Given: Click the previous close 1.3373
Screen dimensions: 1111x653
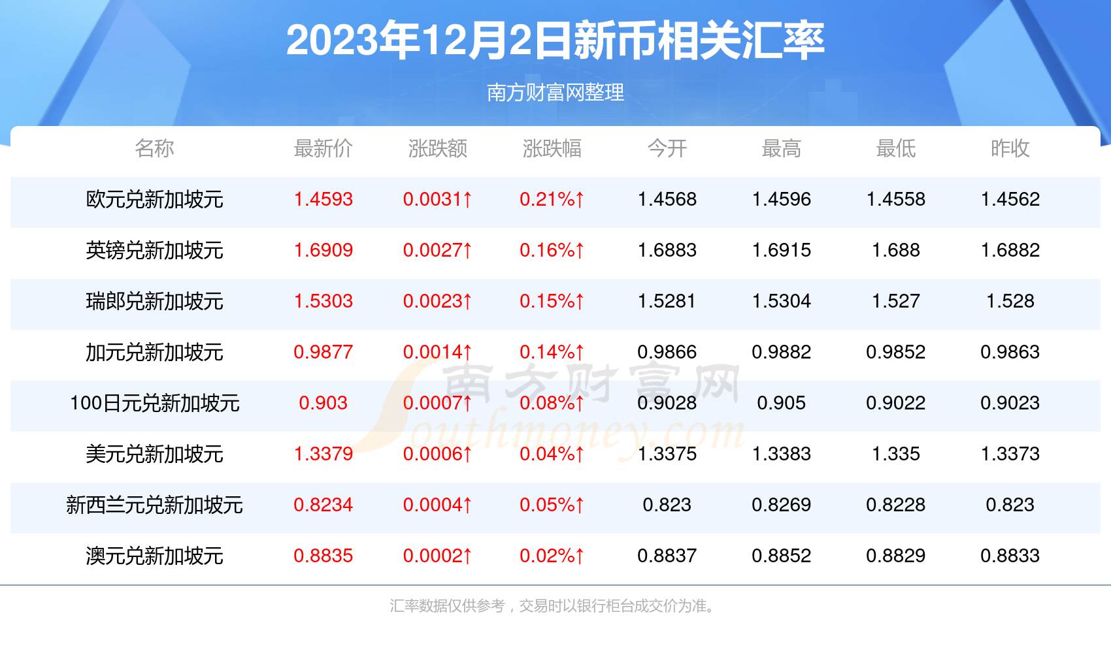Looking at the screenshot, I should 1010,454.
